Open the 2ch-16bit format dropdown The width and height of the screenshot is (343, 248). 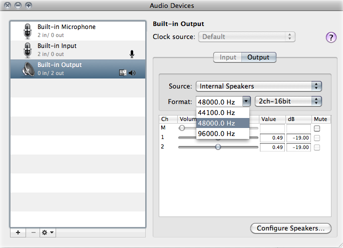coord(288,101)
